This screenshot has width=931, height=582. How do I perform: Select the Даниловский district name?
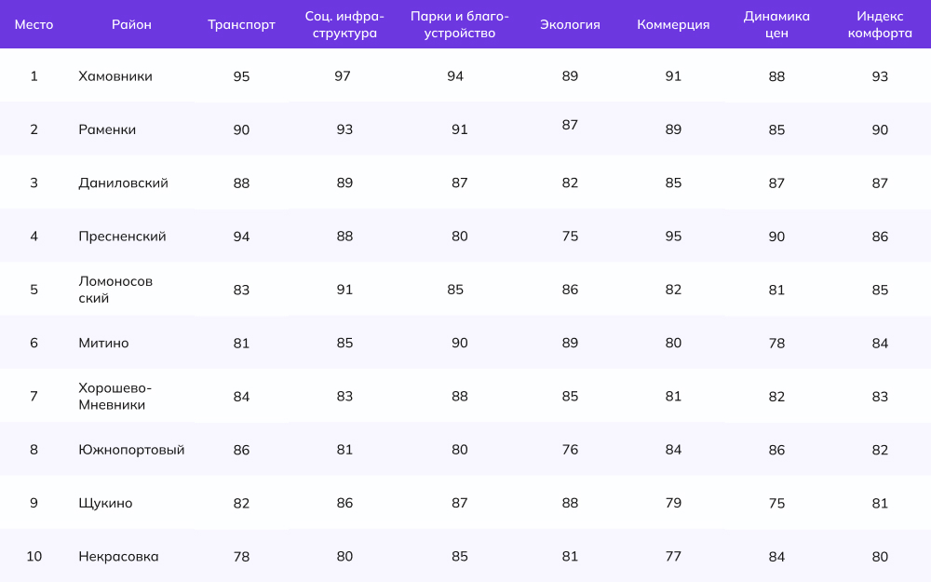coord(123,183)
